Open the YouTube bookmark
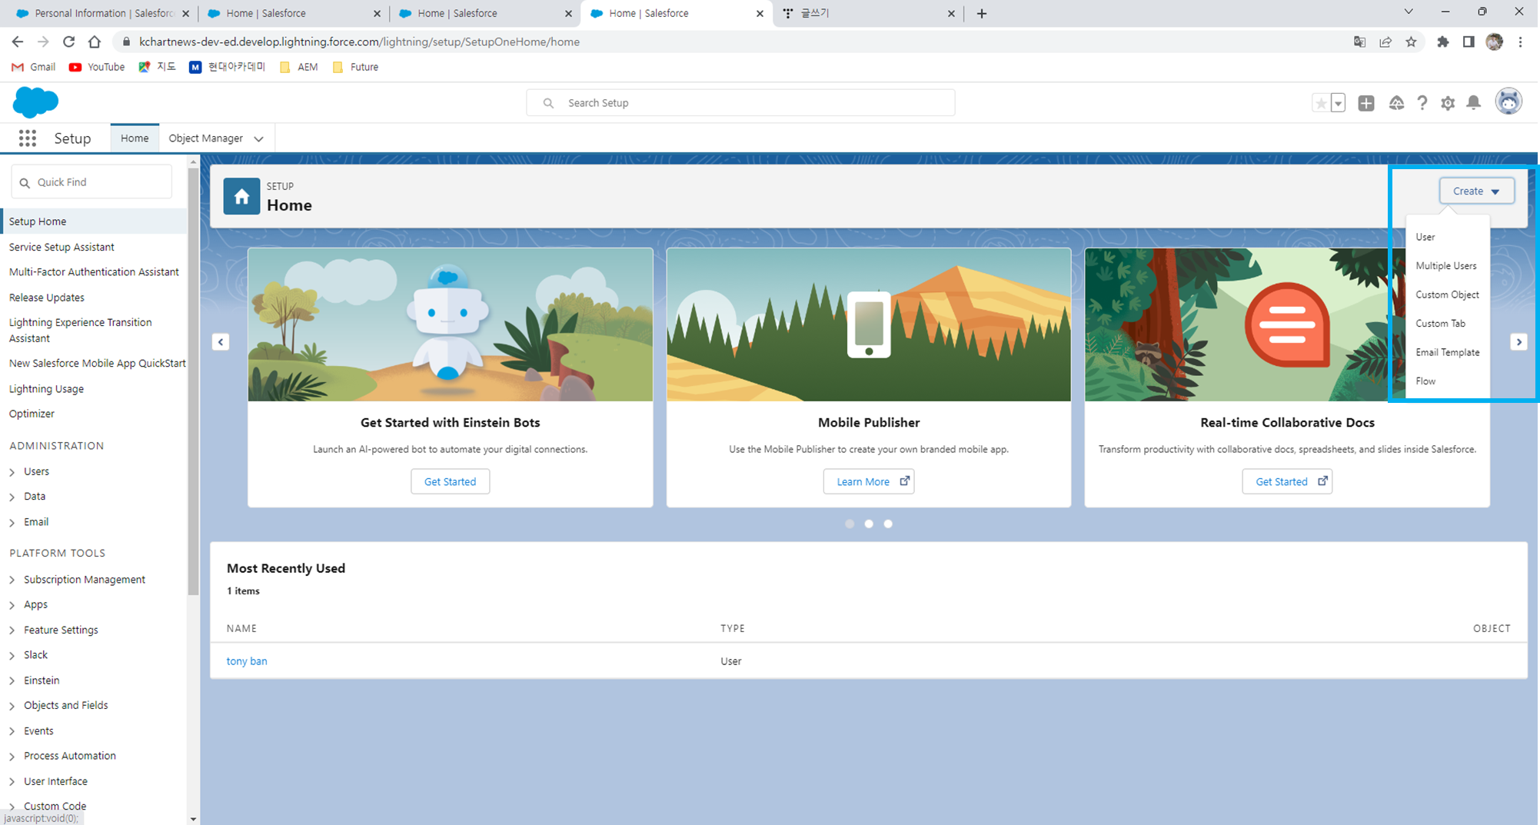The image size is (1540, 825). tap(97, 67)
